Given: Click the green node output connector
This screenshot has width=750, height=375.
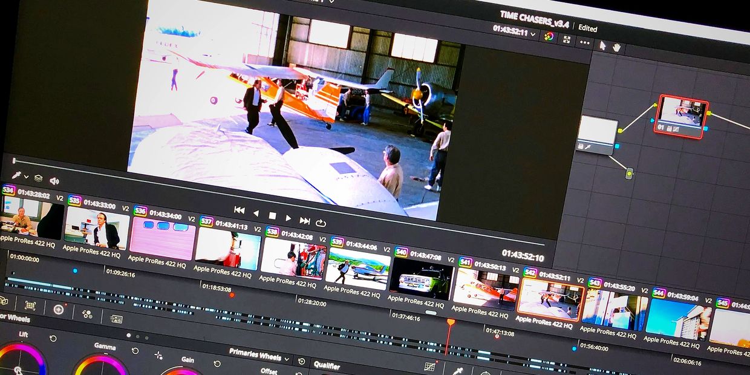Looking at the screenshot, I should click(629, 174).
